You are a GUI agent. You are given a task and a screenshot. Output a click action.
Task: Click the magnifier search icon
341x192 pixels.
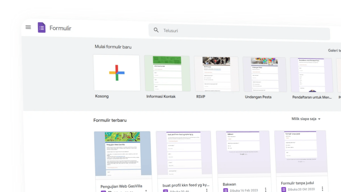point(156,30)
